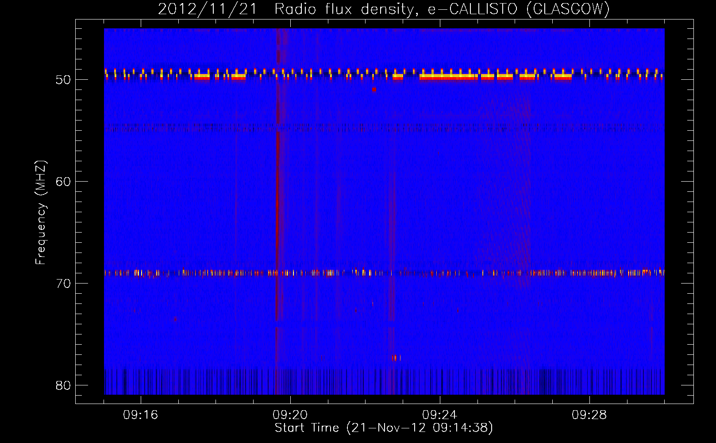Click the small orange spot near 77 MHz
This screenshot has height=443, width=716.
[396, 358]
